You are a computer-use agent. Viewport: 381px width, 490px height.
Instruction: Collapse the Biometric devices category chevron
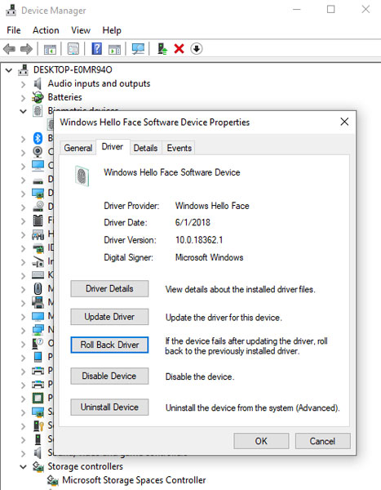[23, 111]
